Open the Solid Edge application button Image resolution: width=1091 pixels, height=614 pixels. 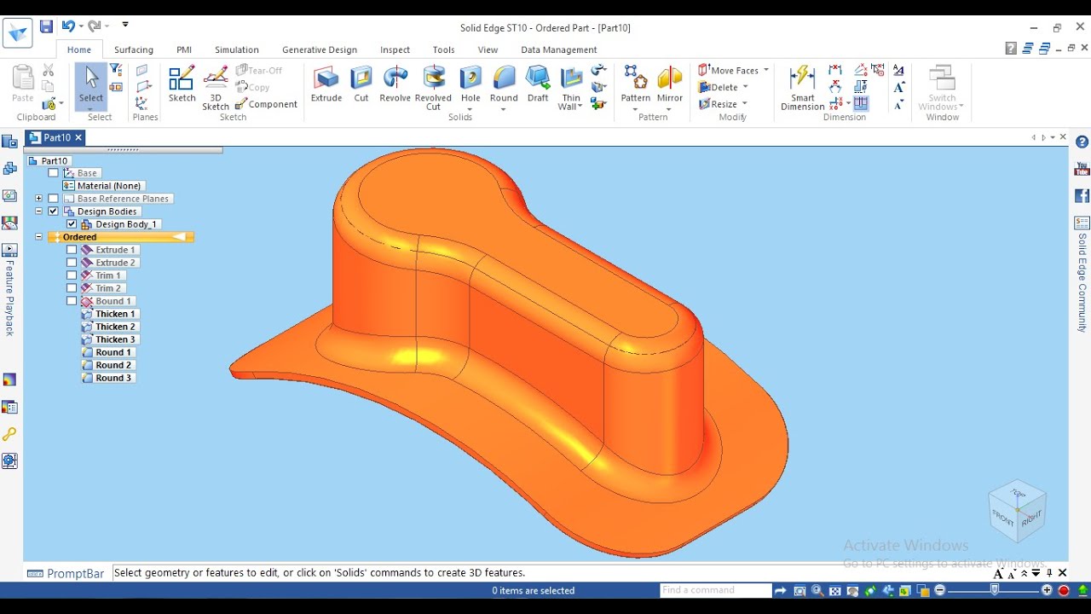tap(17, 32)
